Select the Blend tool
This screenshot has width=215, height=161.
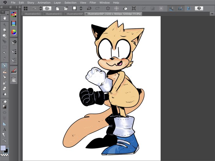pyautogui.click(x=4, y=94)
